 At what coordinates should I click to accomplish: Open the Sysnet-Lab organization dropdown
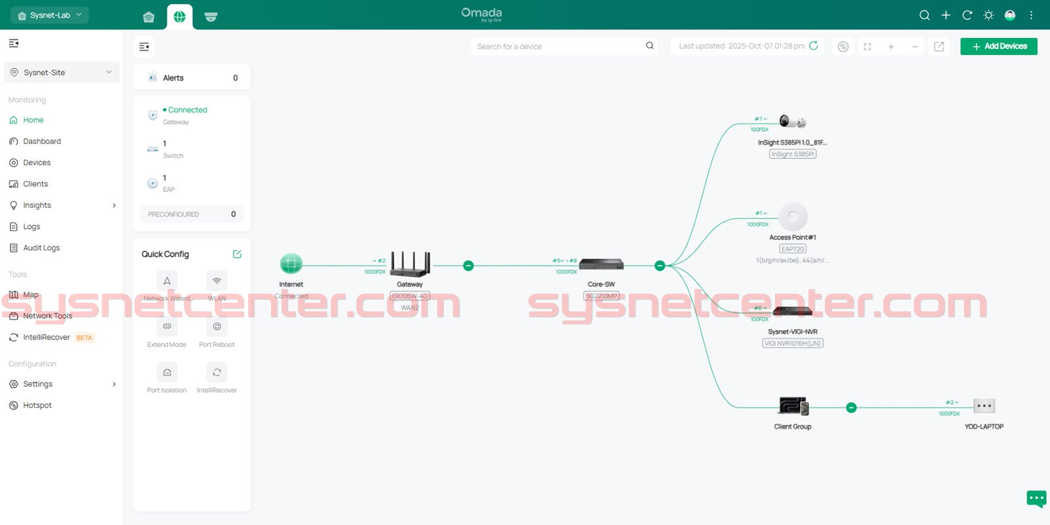coord(50,15)
